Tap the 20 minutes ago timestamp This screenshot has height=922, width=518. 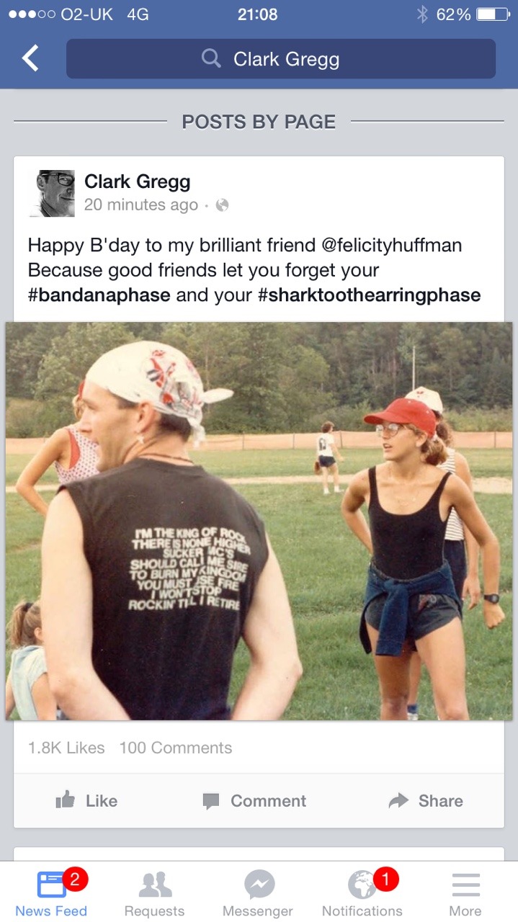[x=141, y=205]
